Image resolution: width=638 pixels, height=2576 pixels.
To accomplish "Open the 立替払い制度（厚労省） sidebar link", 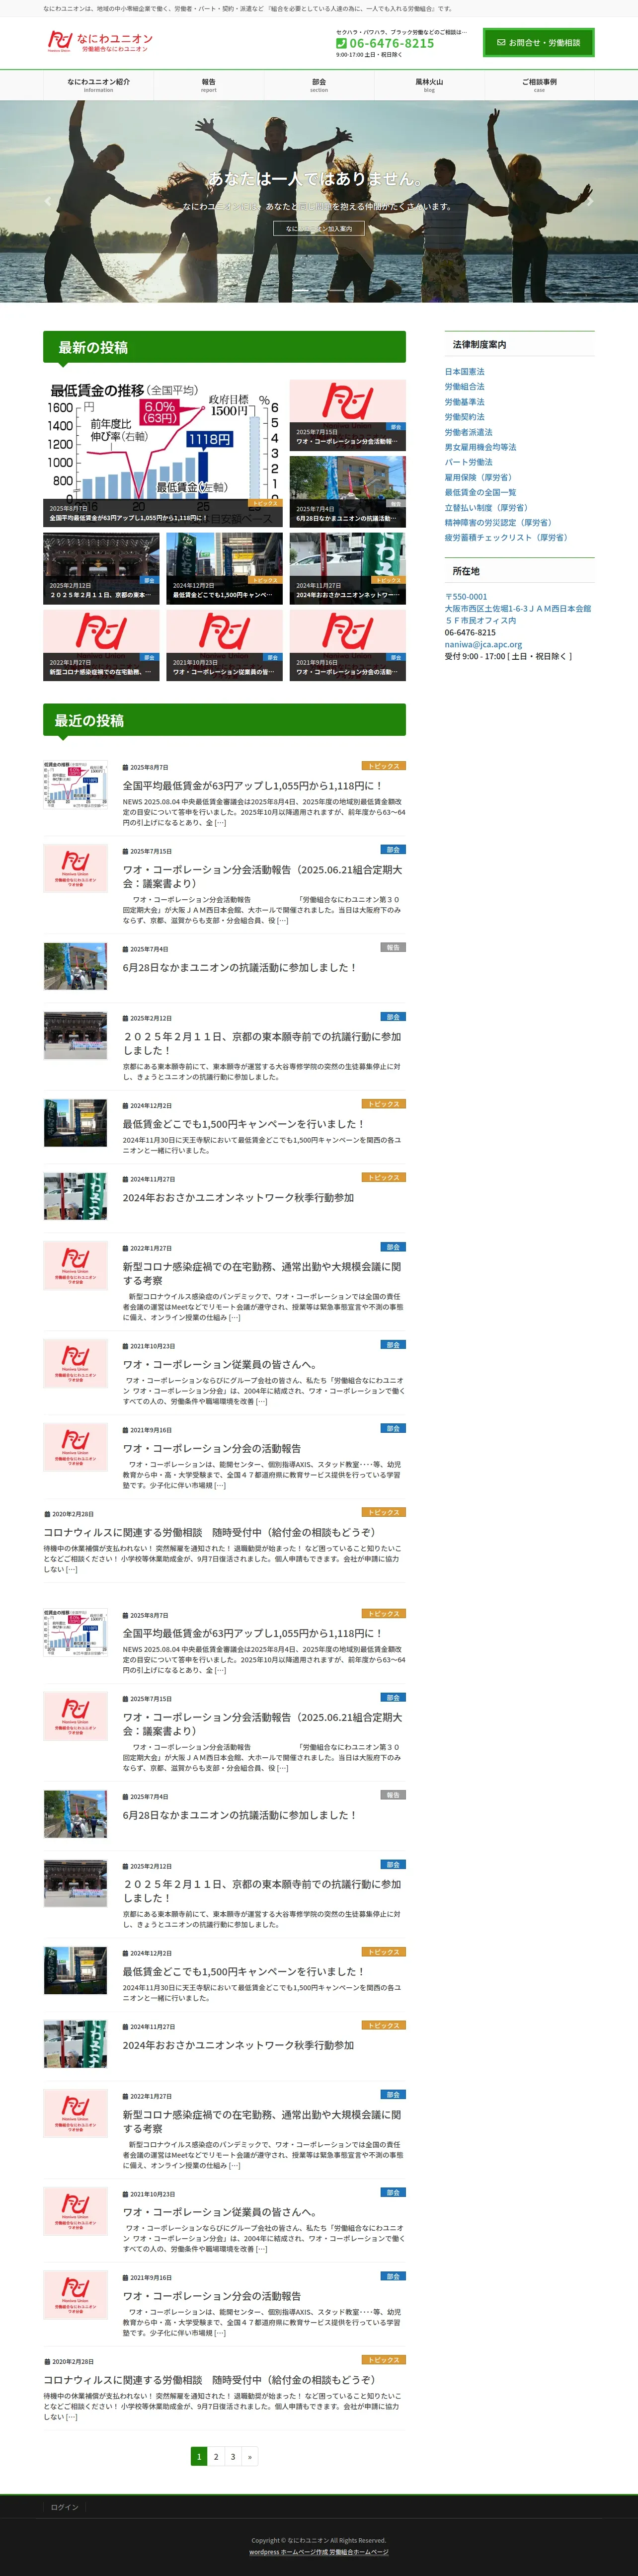I will [x=486, y=508].
